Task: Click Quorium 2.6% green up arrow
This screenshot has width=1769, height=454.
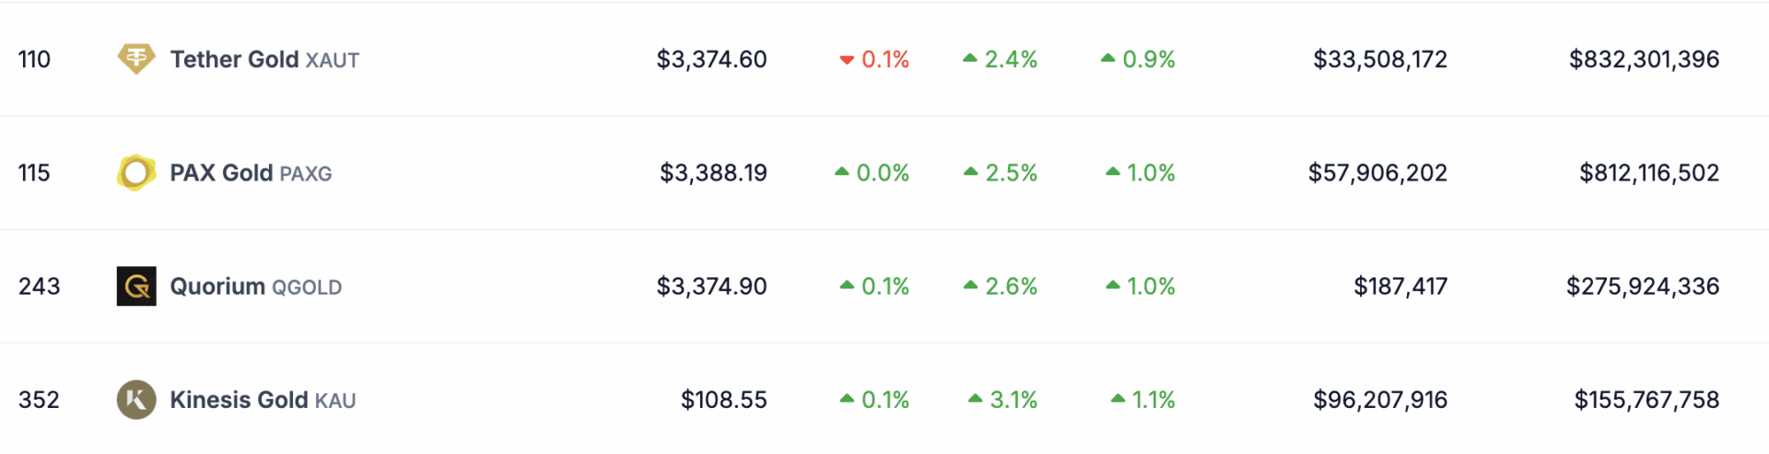Action: (970, 285)
